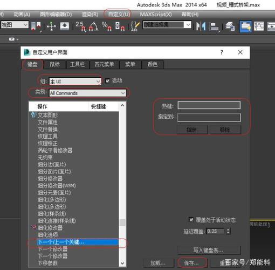275x270 pixels.
Task: Click the Use Pivot Point Center icon
Action: pyautogui.click(x=37, y=26)
